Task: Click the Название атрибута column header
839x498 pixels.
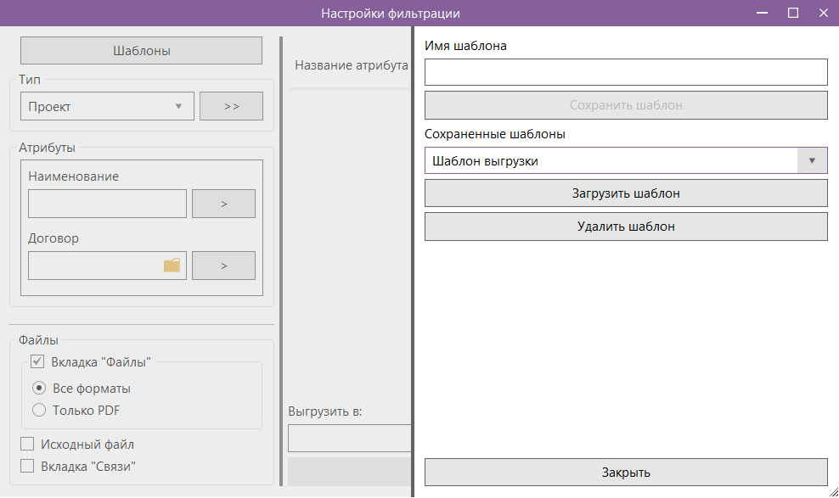Action: click(351, 65)
